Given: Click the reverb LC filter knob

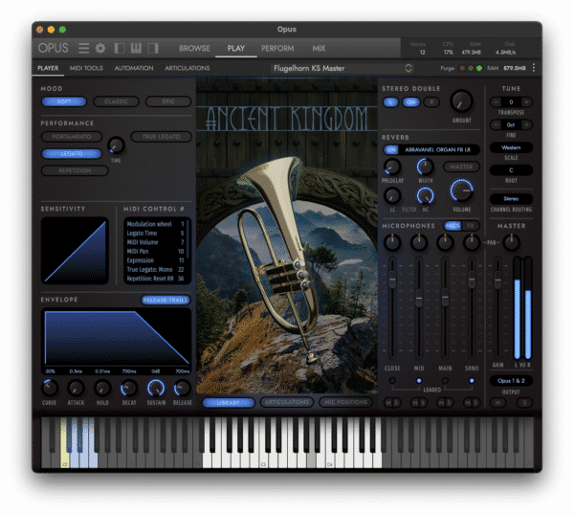Looking at the screenshot, I should click(392, 195).
